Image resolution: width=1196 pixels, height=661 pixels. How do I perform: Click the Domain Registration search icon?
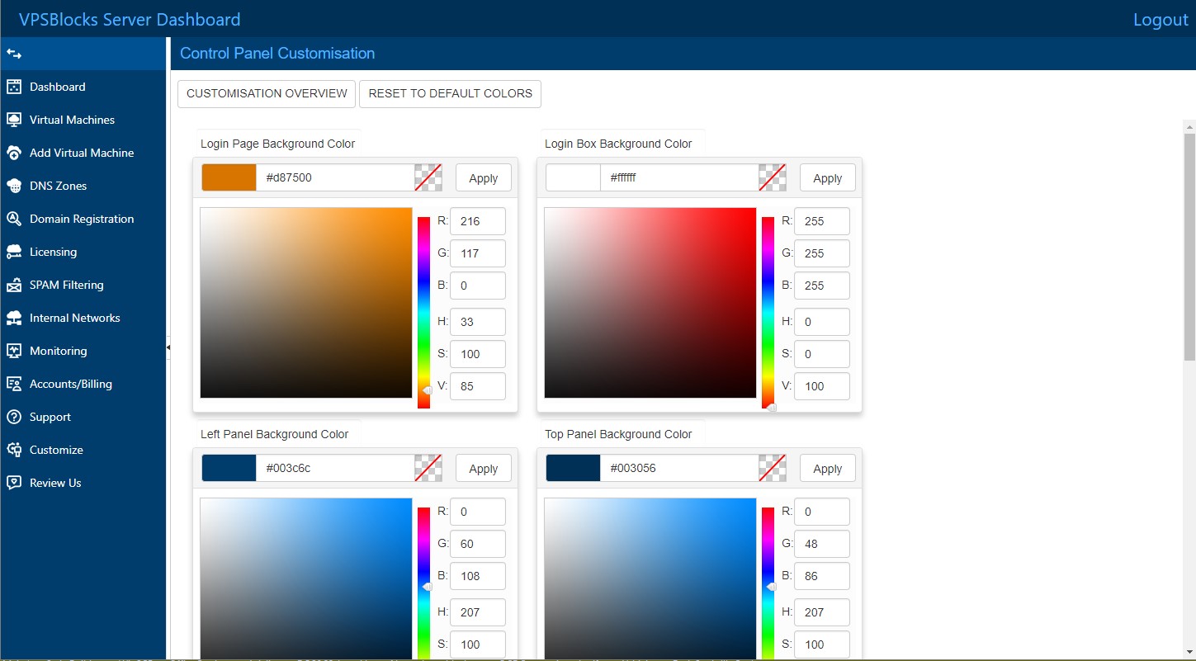coord(14,219)
